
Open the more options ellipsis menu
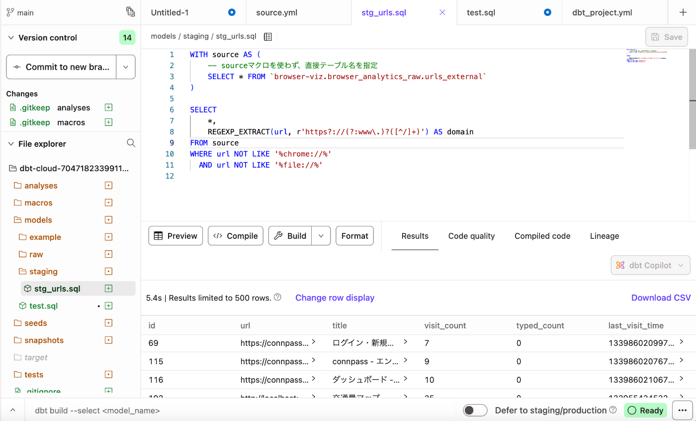682,411
